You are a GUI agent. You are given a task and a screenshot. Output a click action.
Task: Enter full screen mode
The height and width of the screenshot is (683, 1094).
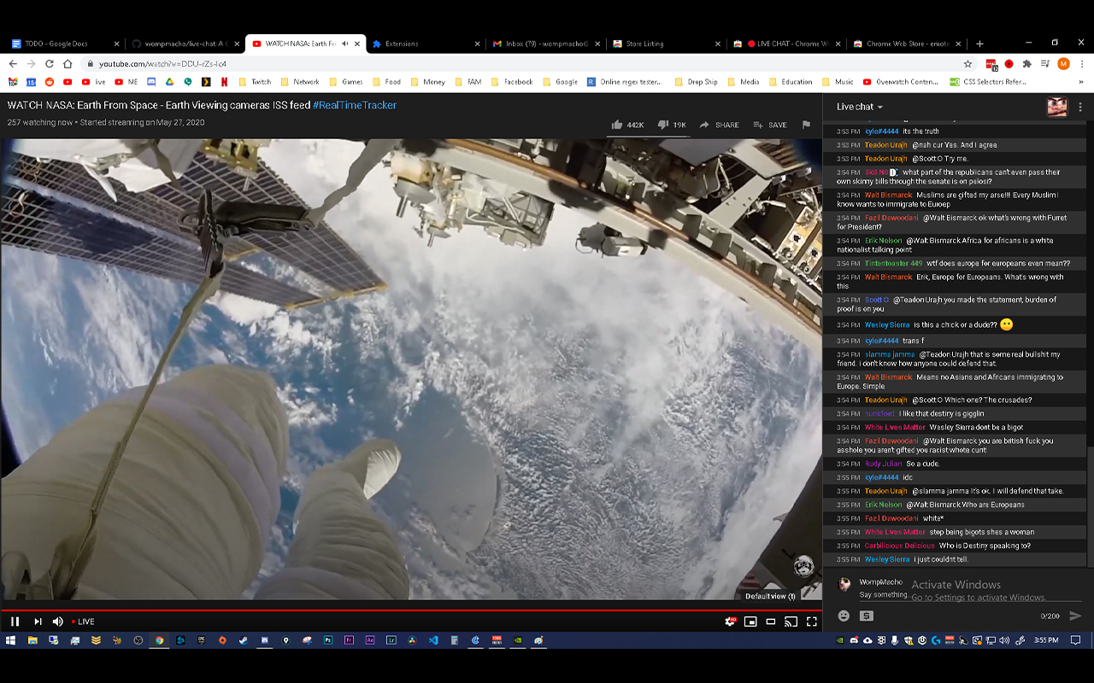click(812, 622)
